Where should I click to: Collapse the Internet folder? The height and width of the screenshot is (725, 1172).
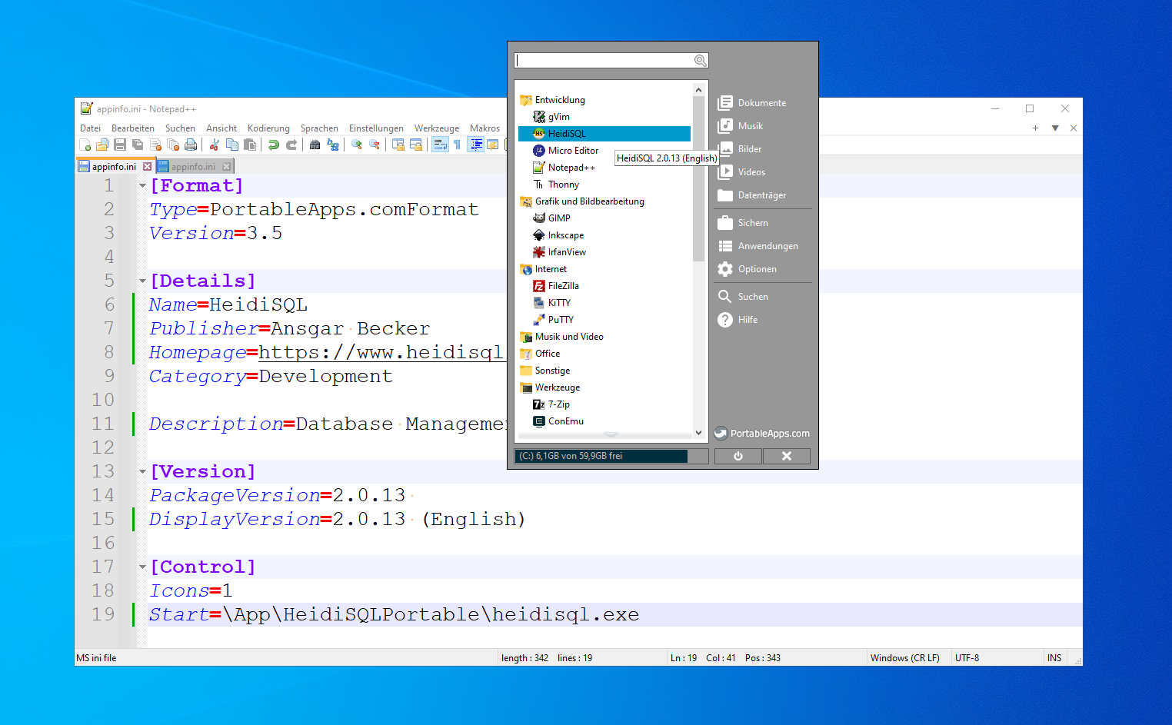tap(551, 269)
